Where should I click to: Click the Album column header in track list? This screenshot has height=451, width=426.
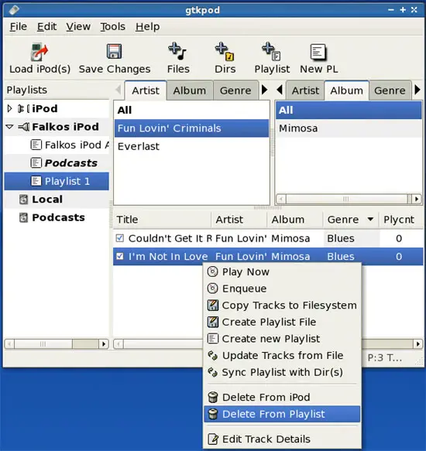coord(294,220)
